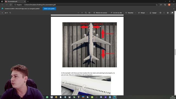Switch to Microsoft Edge in taskbar

[x=114, y=97]
